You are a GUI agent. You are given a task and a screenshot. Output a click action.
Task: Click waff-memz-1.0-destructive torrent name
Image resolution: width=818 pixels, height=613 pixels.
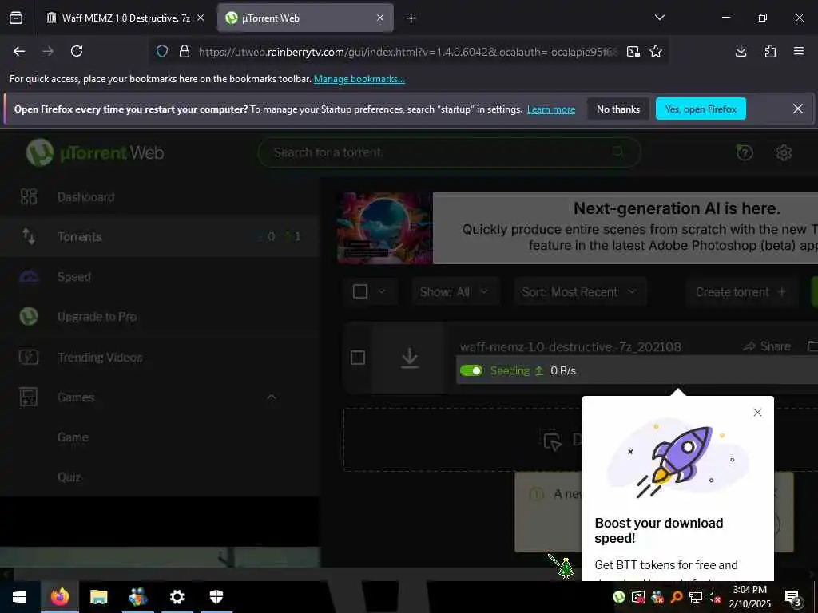570,346
